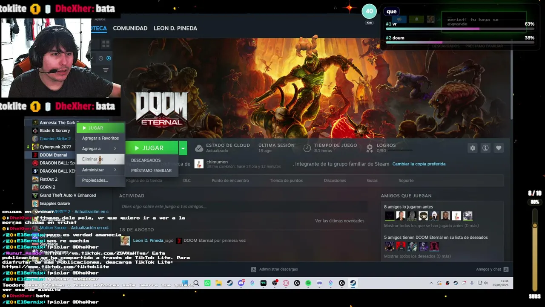Open Administrar descargas in the bottom bar
The height and width of the screenshot is (307, 545).
(x=275, y=269)
